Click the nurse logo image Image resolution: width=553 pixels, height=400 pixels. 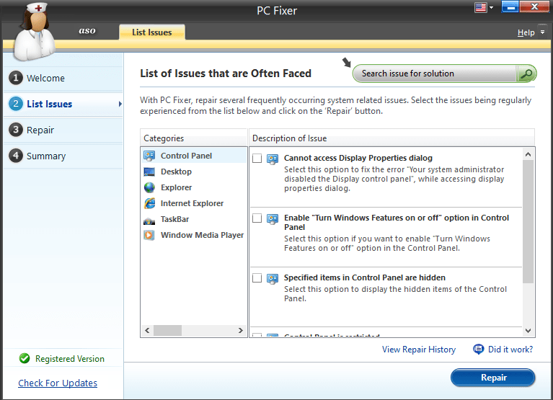click(34, 32)
